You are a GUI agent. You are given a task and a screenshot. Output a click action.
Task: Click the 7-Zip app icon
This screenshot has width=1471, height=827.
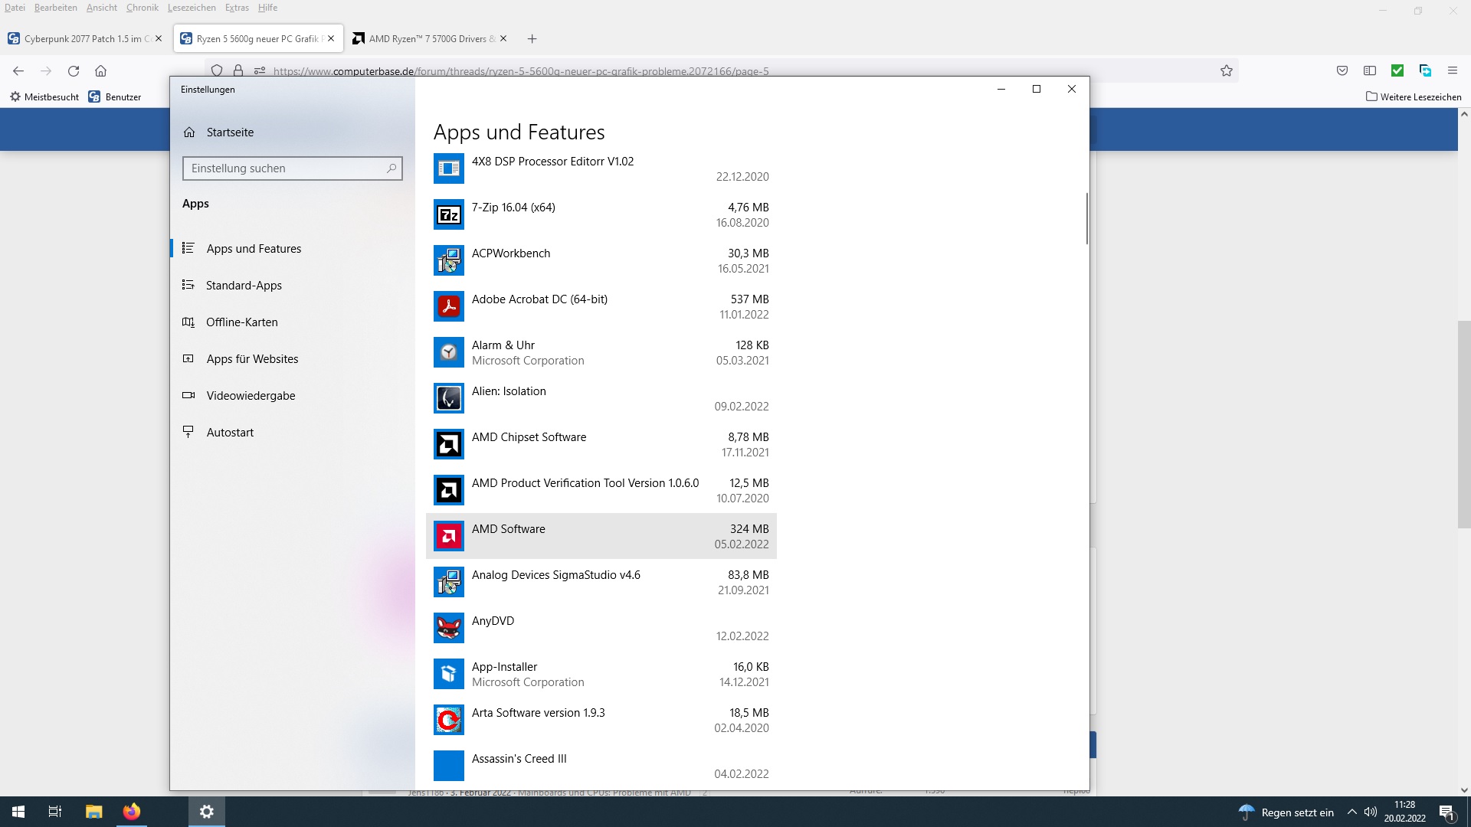(x=448, y=215)
